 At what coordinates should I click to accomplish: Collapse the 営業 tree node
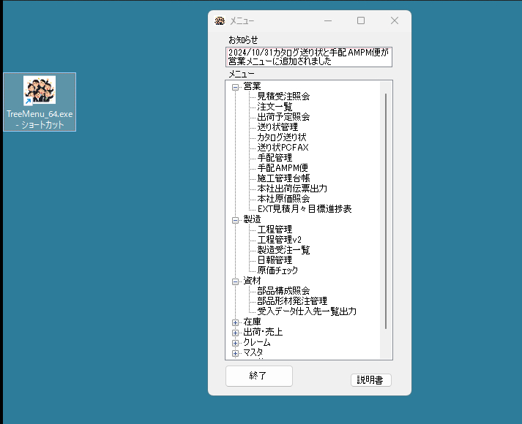click(236, 86)
